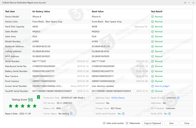
Task: Click Normal check icon for Model Number
Action: coord(153,41)
